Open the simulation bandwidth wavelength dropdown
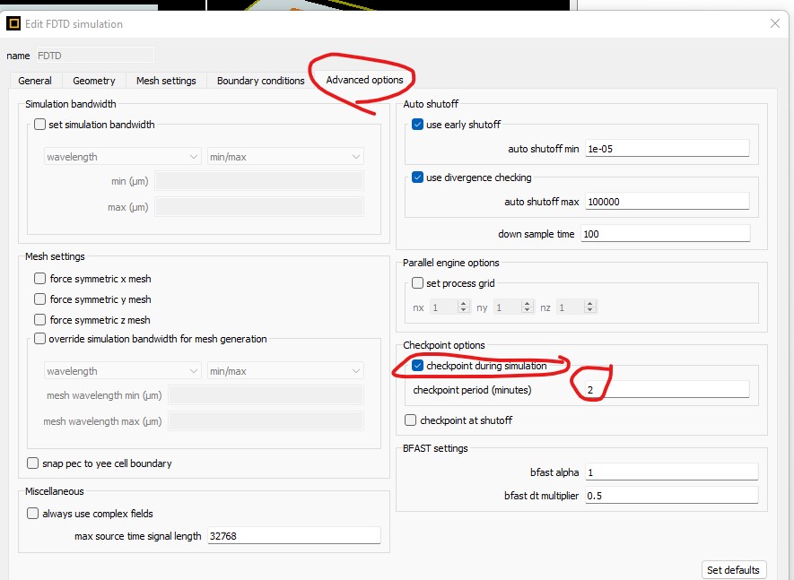794x580 pixels. point(122,157)
